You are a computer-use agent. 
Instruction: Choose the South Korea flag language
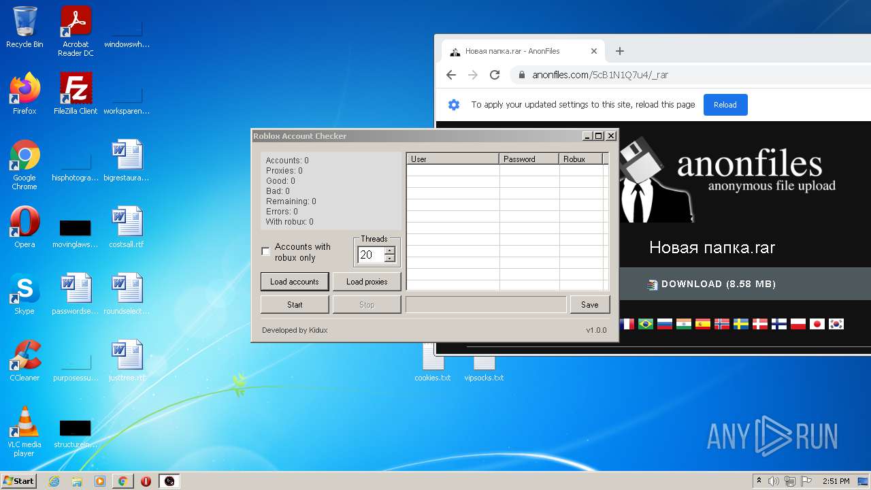pyautogui.click(x=836, y=324)
